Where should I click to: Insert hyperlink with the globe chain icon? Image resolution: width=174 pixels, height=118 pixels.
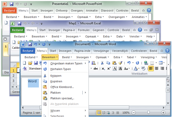(x=146, y=63)
